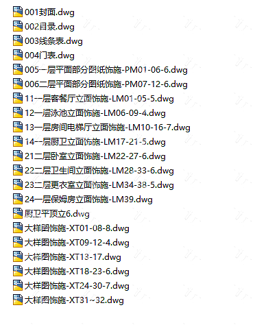Click file 大样图饰施-XT24-30-7.dwg

77,286
